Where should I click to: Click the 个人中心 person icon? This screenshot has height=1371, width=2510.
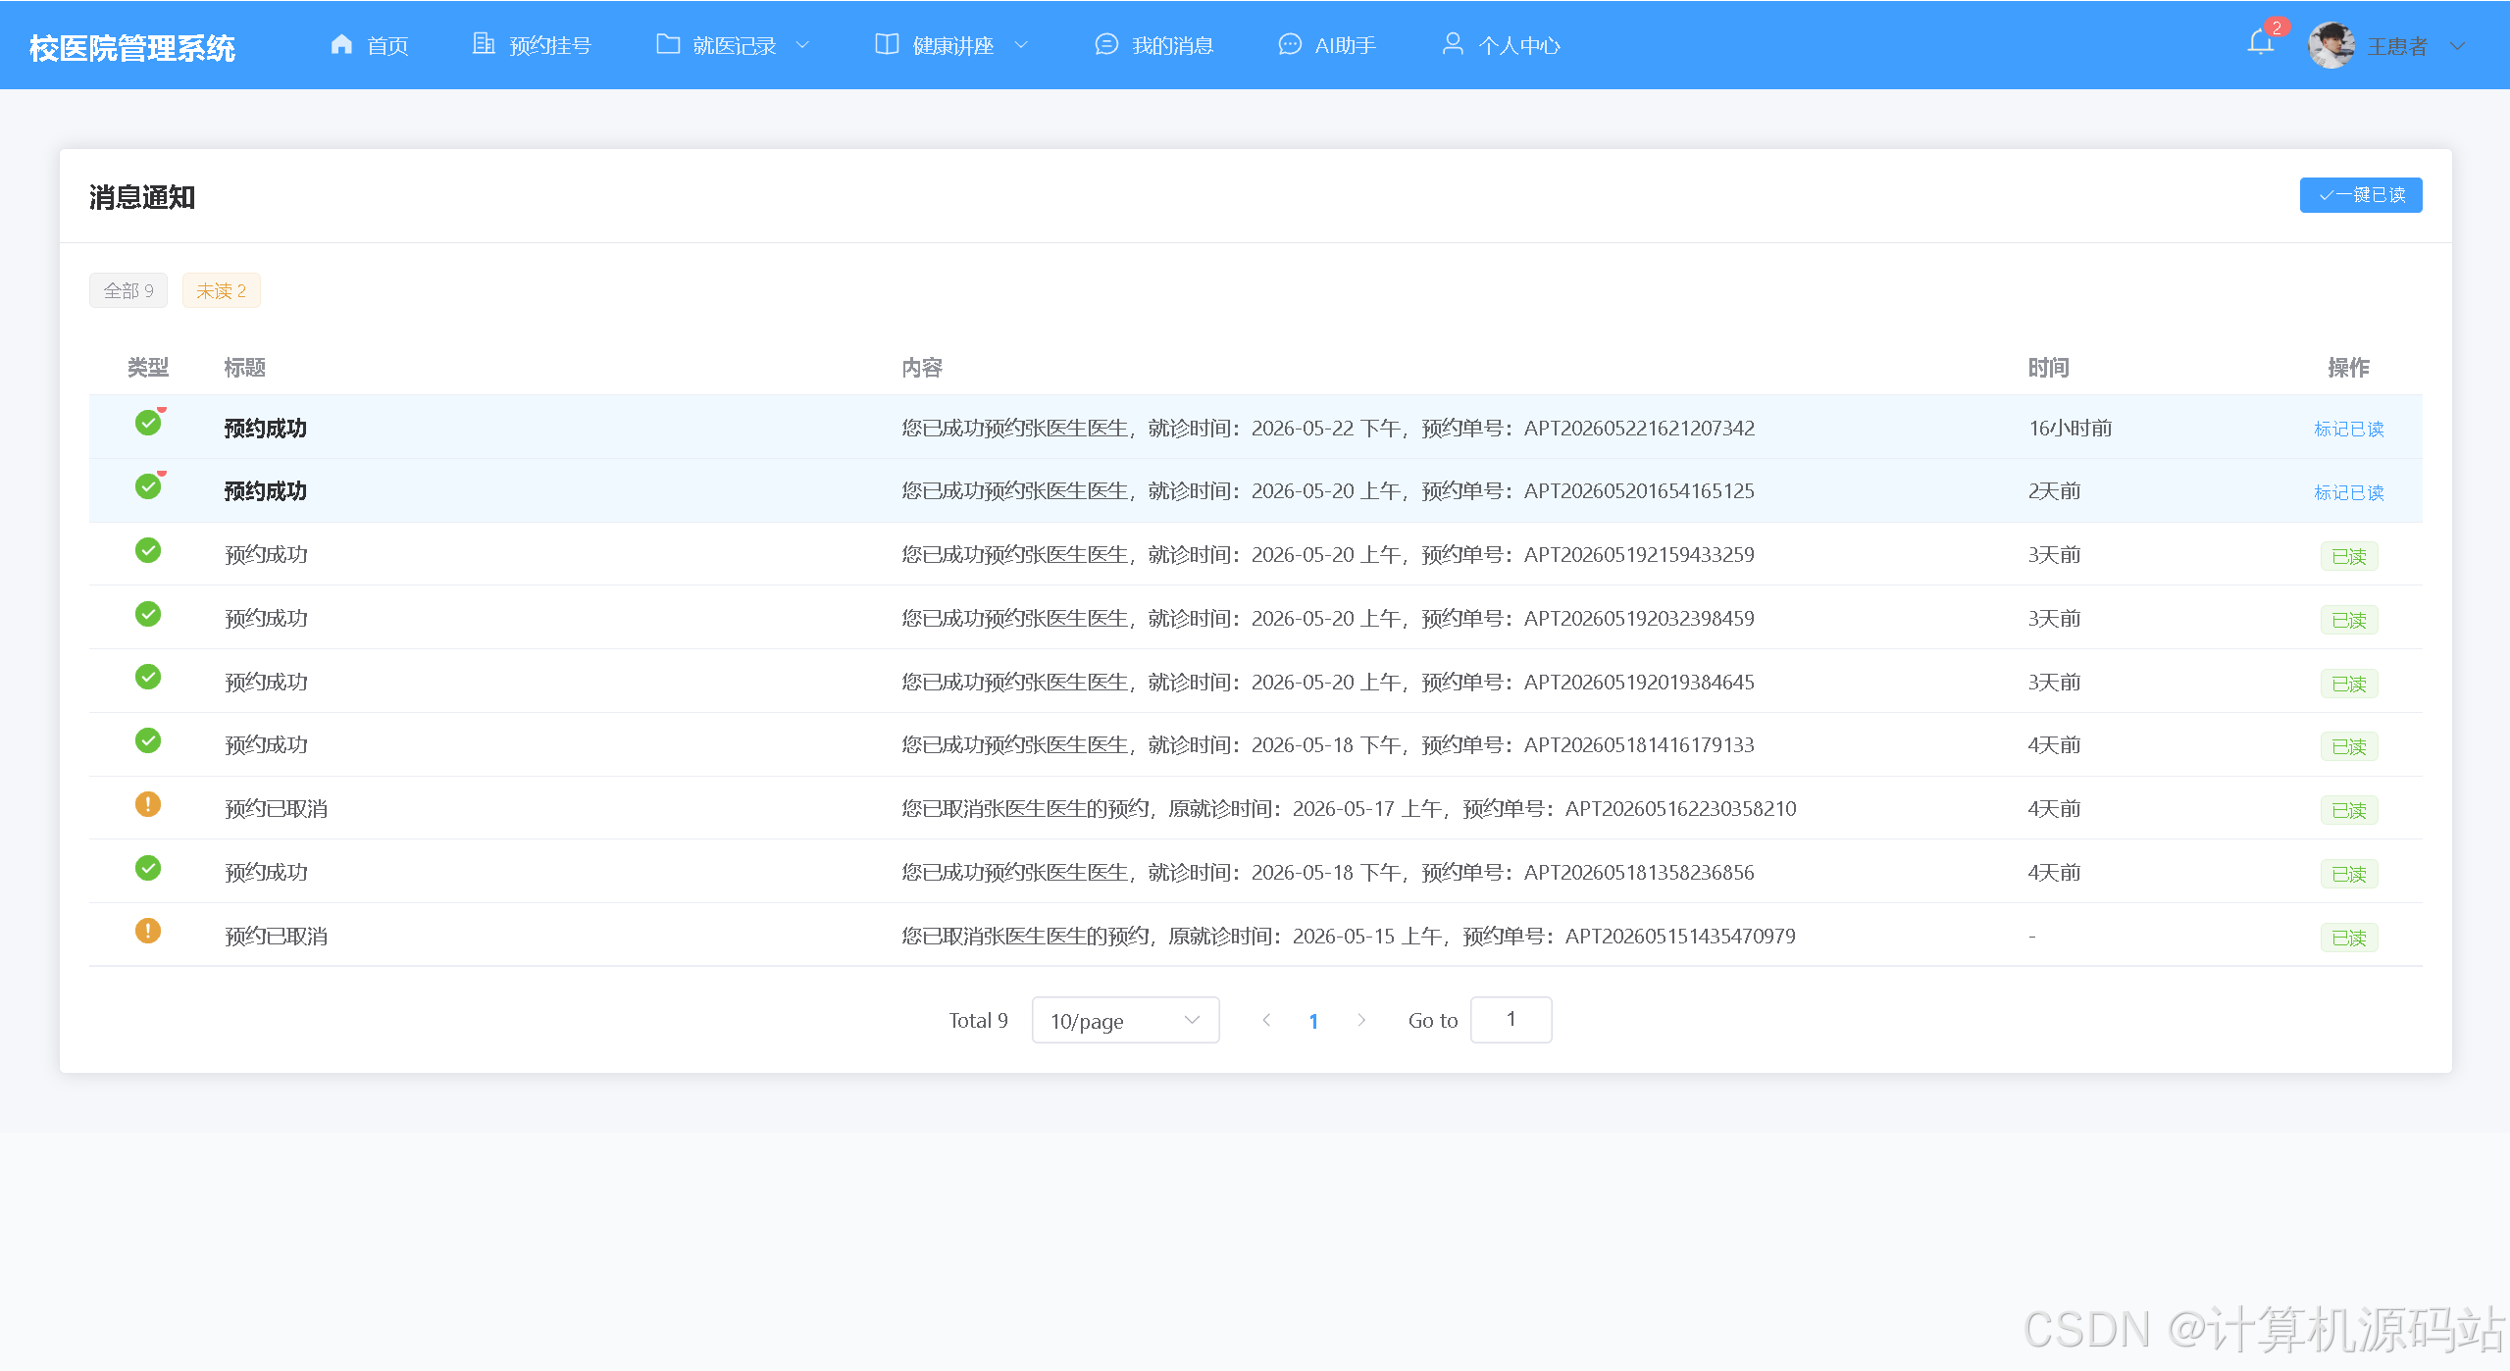tap(1453, 44)
